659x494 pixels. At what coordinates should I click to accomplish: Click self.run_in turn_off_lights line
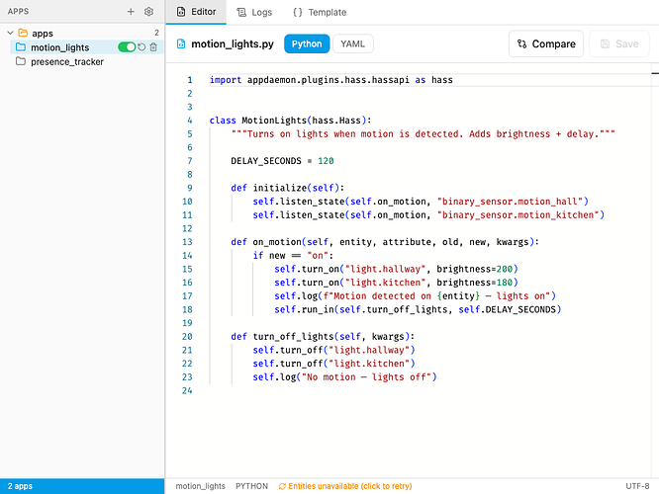418,309
